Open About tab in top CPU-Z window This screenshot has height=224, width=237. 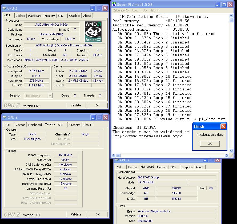[x=87, y=16]
